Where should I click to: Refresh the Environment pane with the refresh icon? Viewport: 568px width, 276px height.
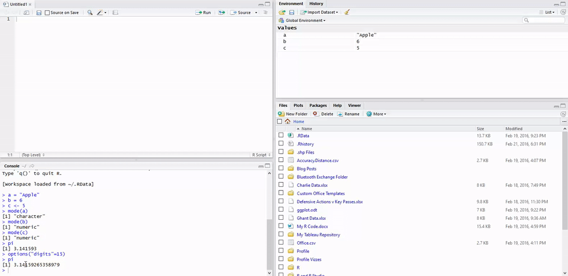tap(563, 12)
